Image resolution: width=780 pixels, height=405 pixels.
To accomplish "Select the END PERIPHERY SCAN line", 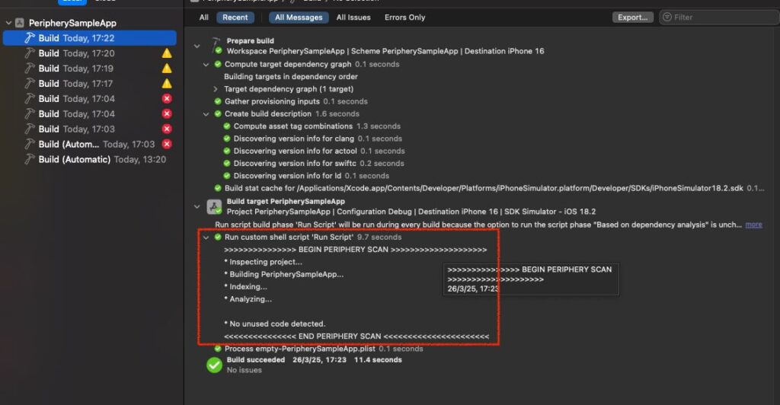I will (x=356, y=336).
